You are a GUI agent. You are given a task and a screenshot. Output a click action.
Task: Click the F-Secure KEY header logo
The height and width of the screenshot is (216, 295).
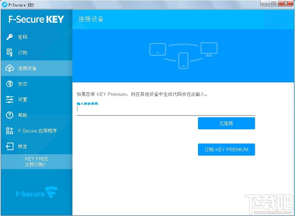tap(36, 19)
